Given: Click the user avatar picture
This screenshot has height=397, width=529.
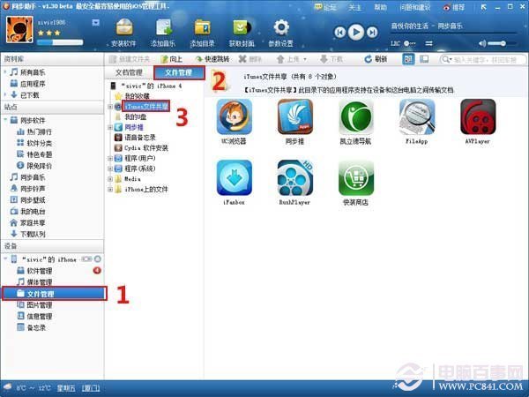Looking at the screenshot, I should (19, 30).
